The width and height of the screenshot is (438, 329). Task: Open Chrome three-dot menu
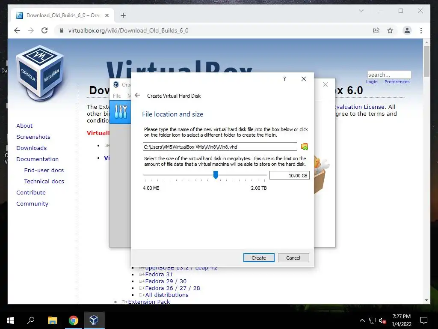pyautogui.click(x=421, y=30)
